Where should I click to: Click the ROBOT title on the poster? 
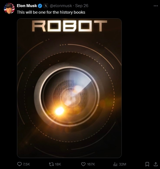point(70,26)
